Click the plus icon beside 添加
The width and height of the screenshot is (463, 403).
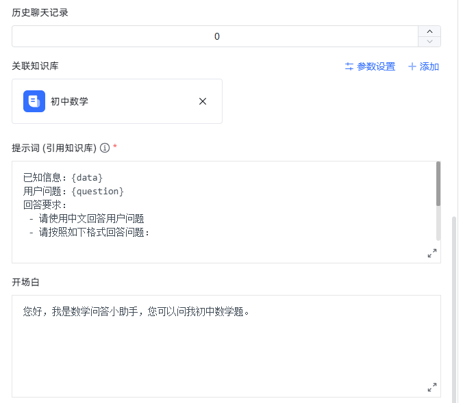(x=412, y=66)
